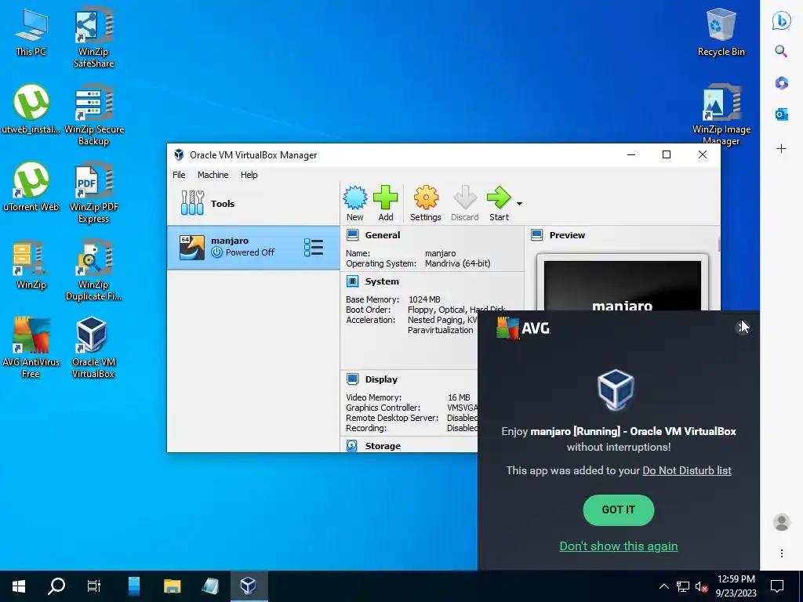Select Oracle VM VirtualBox desktop shortcut
This screenshot has height=602, width=803.
[x=93, y=347]
